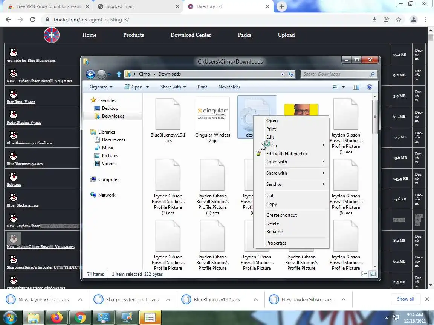Open the Chrome three-dot menu
Viewport: 434px width, 325px height.
pyautogui.click(x=426, y=20)
